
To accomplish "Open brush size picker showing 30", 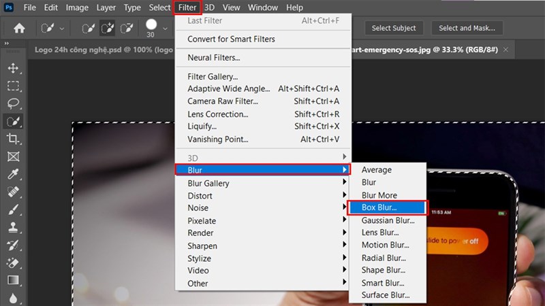I will click(x=156, y=28).
